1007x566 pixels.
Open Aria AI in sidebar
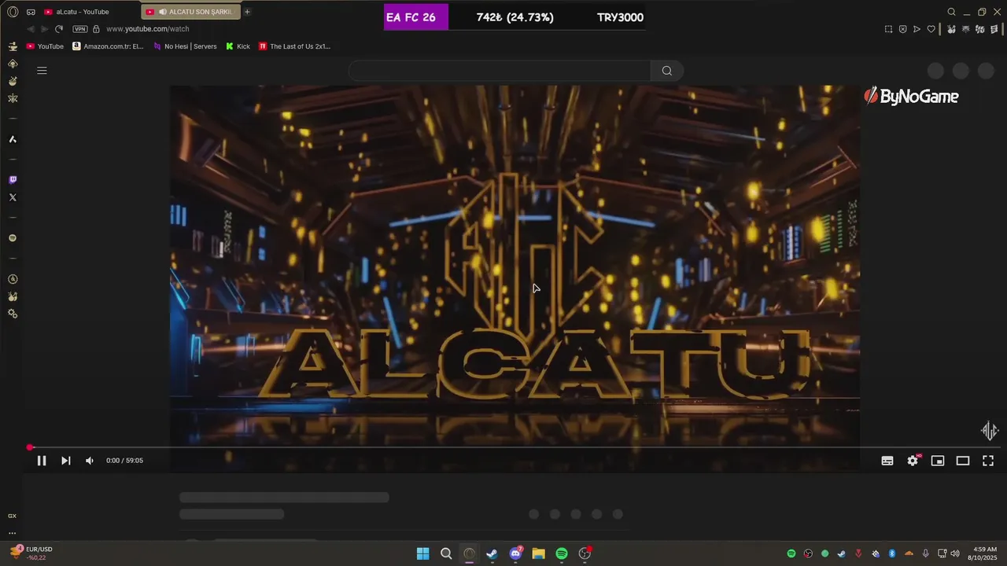pos(13,139)
